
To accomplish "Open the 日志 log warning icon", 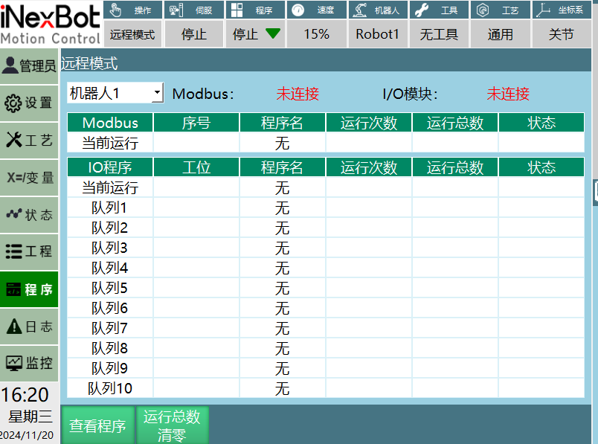I will click(x=29, y=326).
